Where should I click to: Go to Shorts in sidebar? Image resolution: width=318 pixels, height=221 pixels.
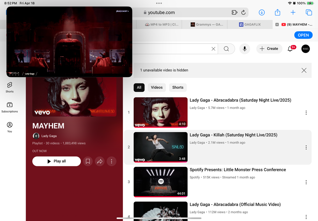pos(10,87)
